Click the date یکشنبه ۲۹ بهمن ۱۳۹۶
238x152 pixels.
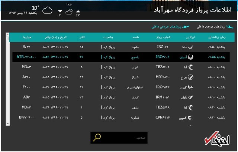click(23, 13)
